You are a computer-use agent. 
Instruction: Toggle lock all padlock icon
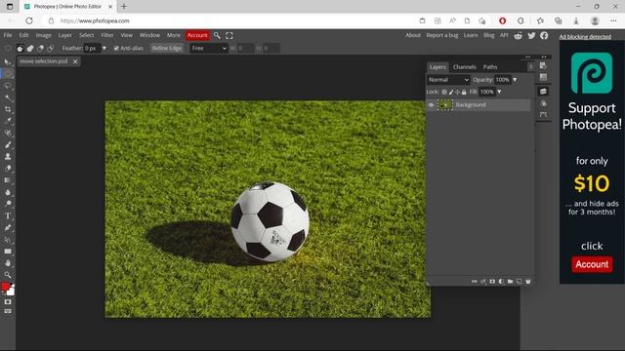(x=464, y=92)
